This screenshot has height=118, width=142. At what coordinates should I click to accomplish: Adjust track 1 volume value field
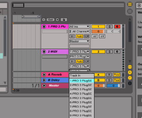[x=98, y=31]
